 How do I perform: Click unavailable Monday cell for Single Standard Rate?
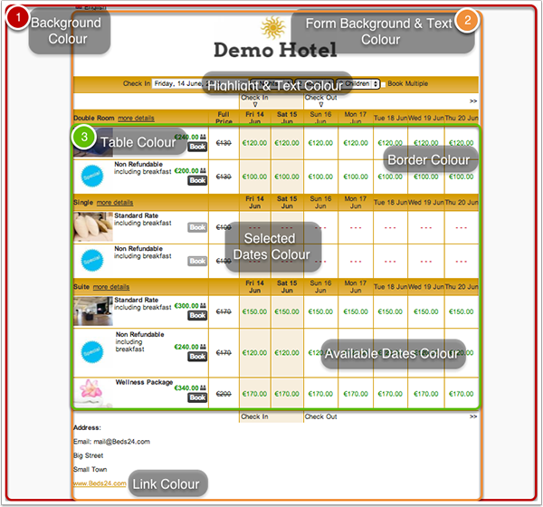(x=356, y=227)
